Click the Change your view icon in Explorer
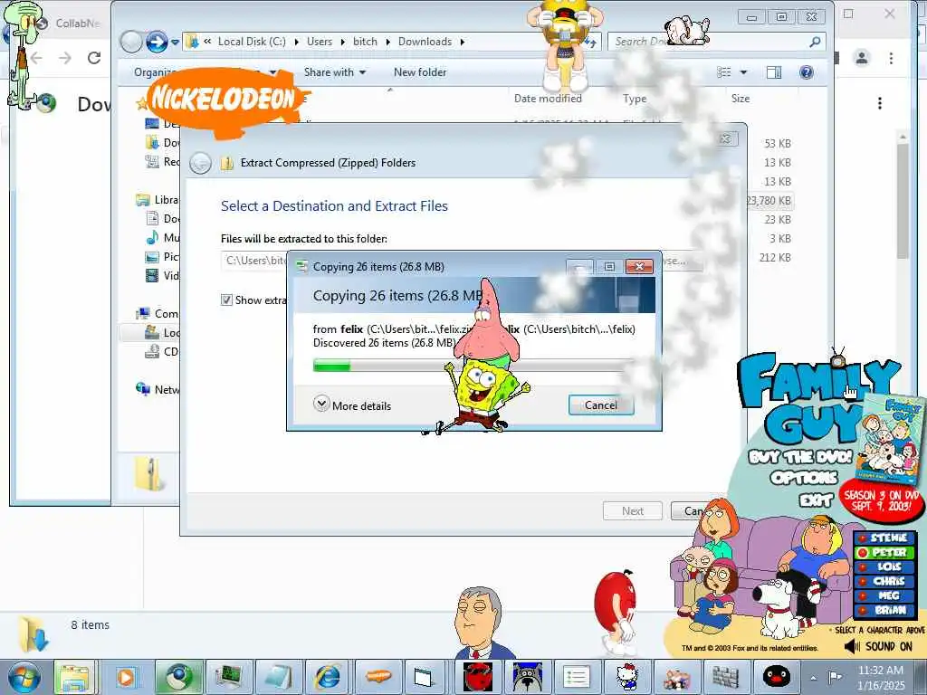 tap(724, 72)
